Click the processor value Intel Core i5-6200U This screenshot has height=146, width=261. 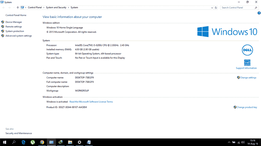pos(102,45)
